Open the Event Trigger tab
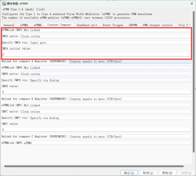Viewport: 196px width, 176px height. click(x=113, y=25)
